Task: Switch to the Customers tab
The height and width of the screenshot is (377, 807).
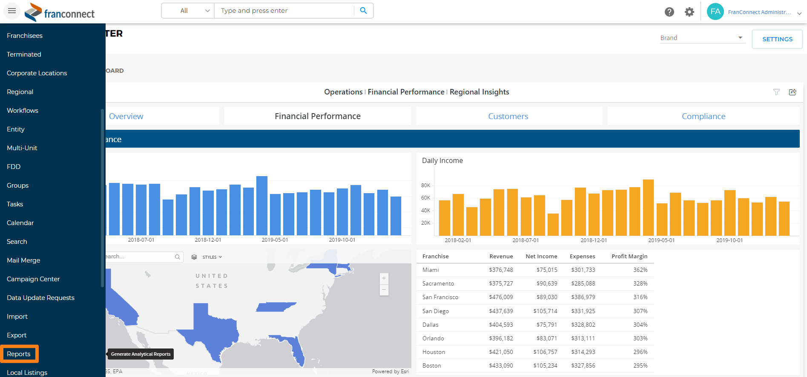Action: tap(508, 116)
